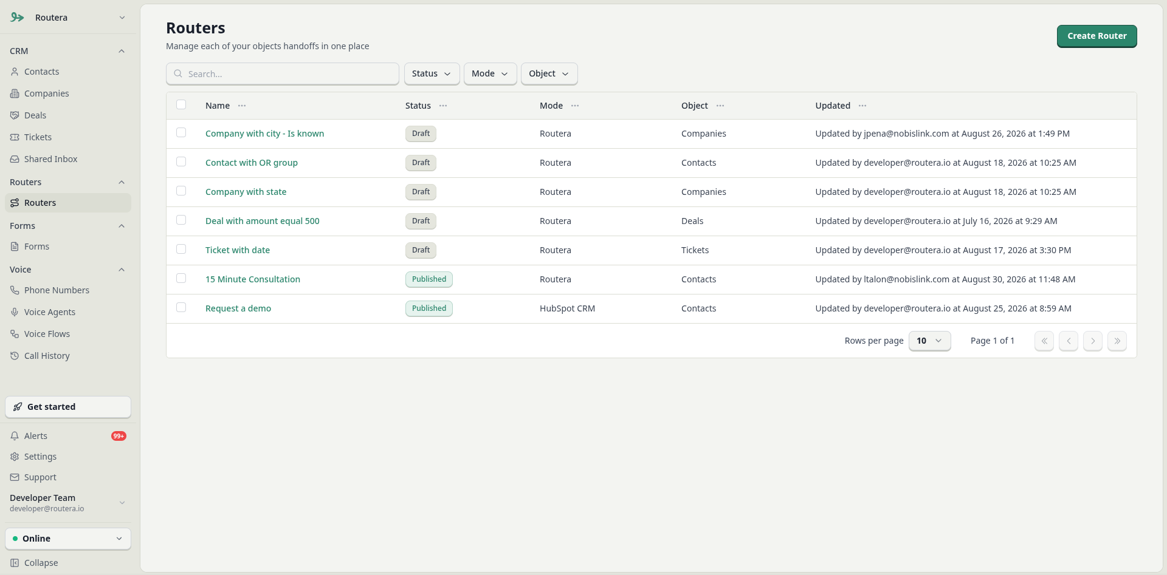Open Updated column options ellipsis
This screenshot has width=1167, height=575.
pyautogui.click(x=862, y=106)
